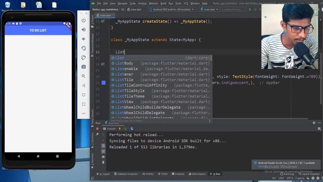The image size is (323, 182).
Task: Toggle scroll to end in console
Action: pyautogui.click(x=103, y=151)
